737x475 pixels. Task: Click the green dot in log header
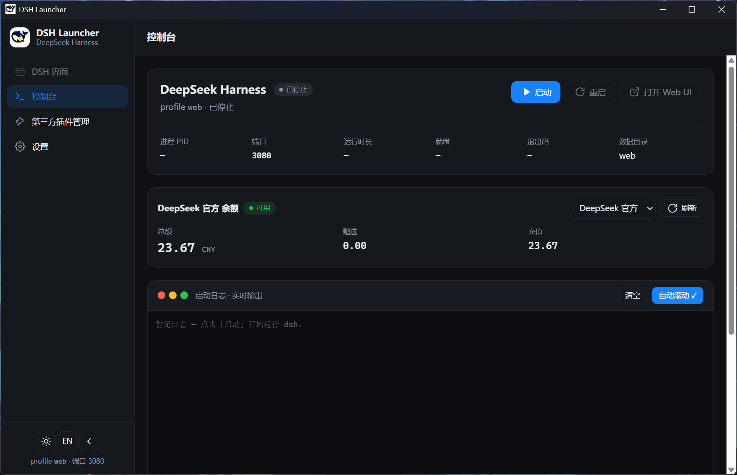(184, 295)
